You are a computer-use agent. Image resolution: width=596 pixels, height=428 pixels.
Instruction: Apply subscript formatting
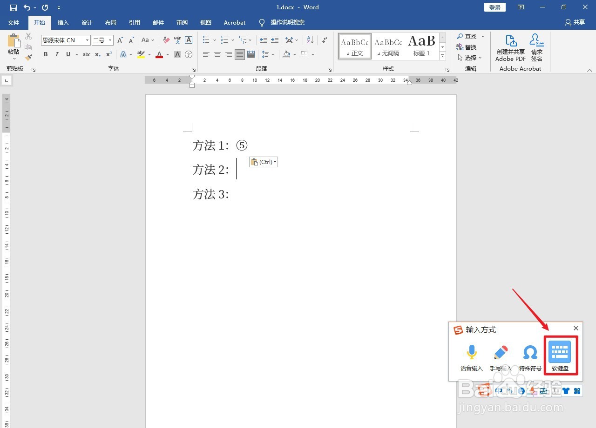(98, 54)
